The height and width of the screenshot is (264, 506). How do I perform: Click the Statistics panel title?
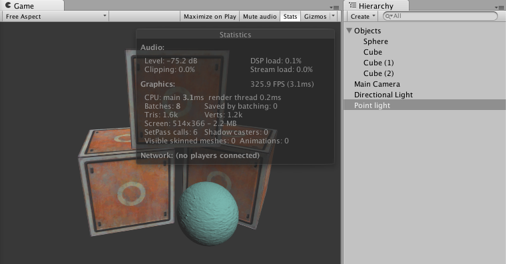pos(235,35)
